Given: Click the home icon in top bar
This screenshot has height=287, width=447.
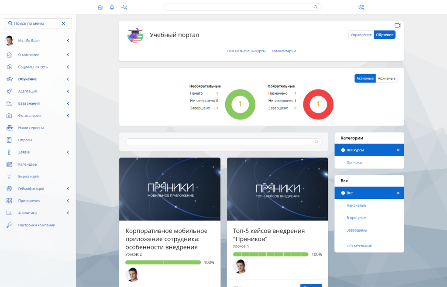Looking at the screenshot, I should pos(100,7).
